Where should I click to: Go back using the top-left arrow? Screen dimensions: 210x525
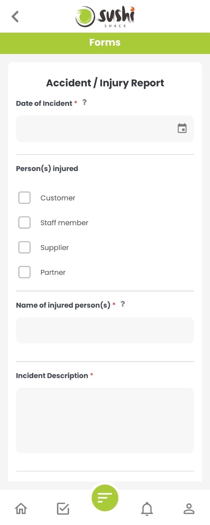tap(15, 16)
